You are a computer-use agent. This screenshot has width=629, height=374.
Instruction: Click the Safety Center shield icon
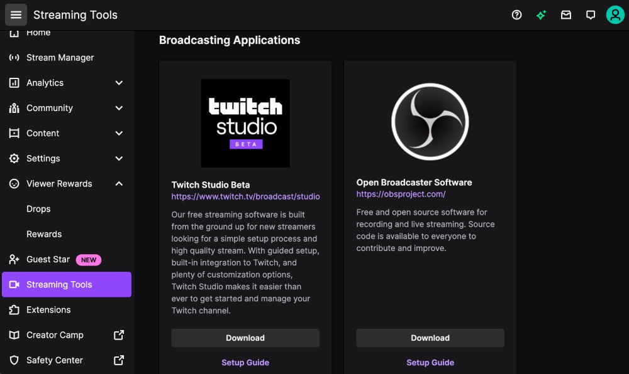pyautogui.click(x=14, y=360)
